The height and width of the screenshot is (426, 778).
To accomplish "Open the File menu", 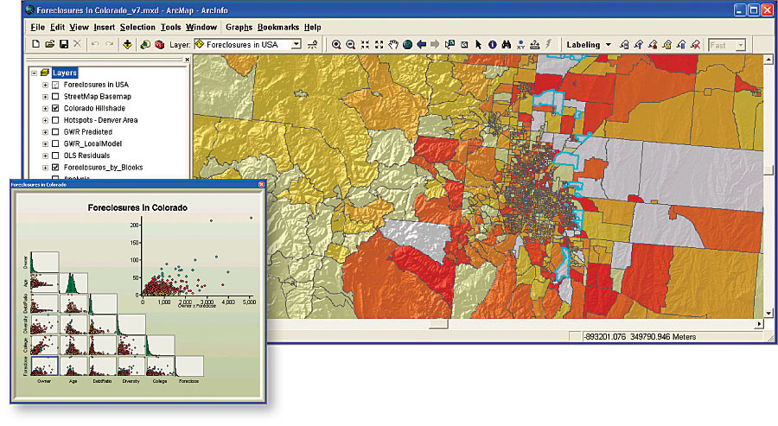I will 38,28.
